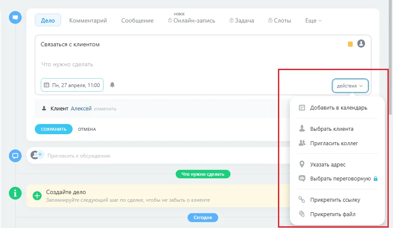The width and height of the screenshot is (393, 228).
Task: Click the second blue comment timeline icon
Action: (x=15, y=156)
